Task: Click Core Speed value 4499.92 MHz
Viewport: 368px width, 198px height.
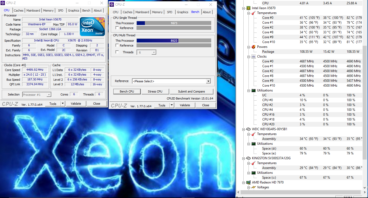Action: pyautogui.click(x=35, y=70)
